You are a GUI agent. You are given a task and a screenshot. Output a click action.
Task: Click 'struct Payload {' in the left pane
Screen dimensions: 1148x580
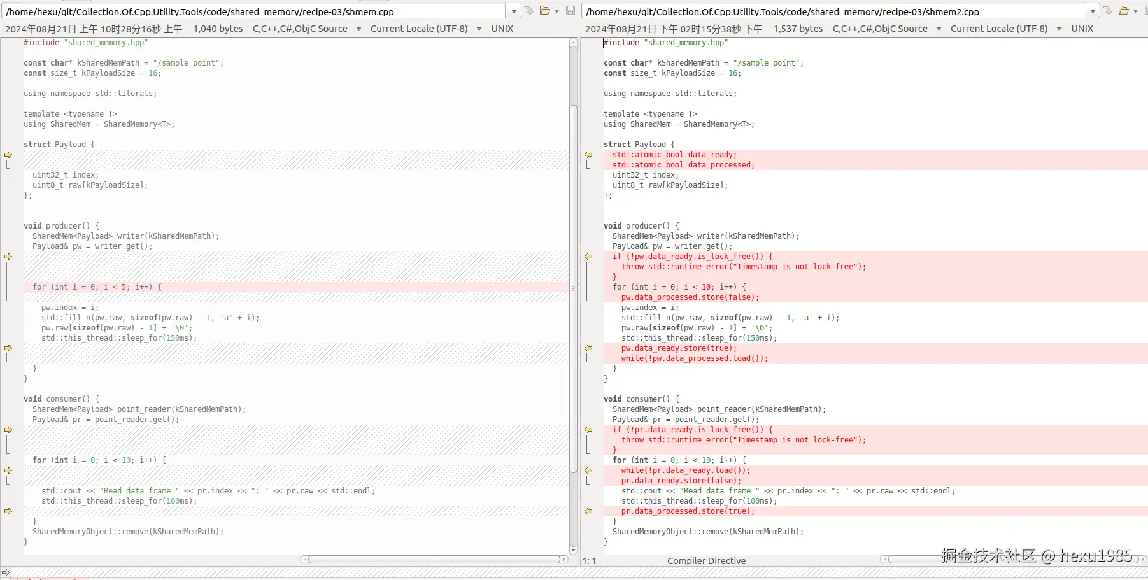(59, 145)
